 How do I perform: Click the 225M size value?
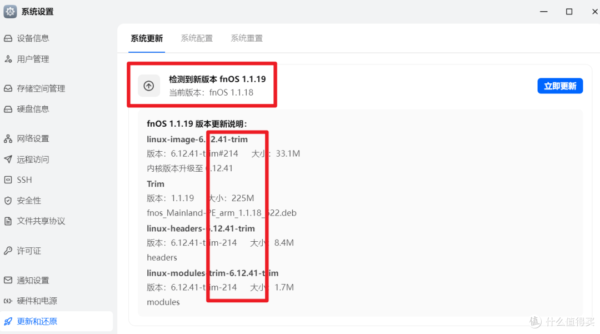(x=243, y=198)
